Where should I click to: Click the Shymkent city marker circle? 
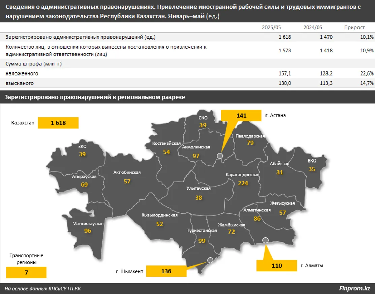pyautogui.click(x=211, y=260)
